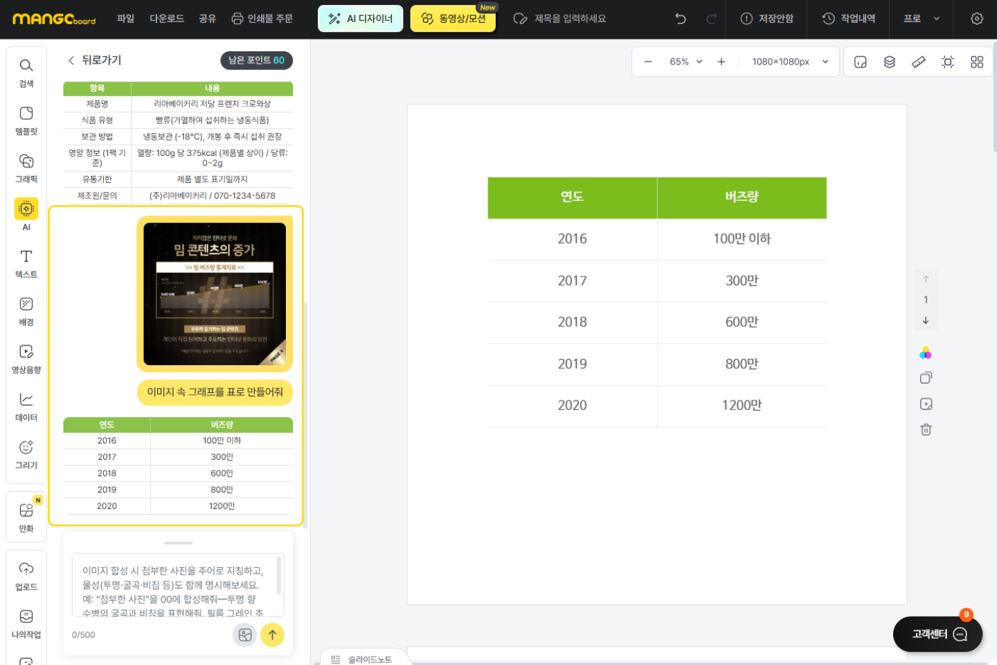Go back with the 뒤로가기 link
Image resolution: width=997 pixels, height=665 pixels.
pos(94,60)
